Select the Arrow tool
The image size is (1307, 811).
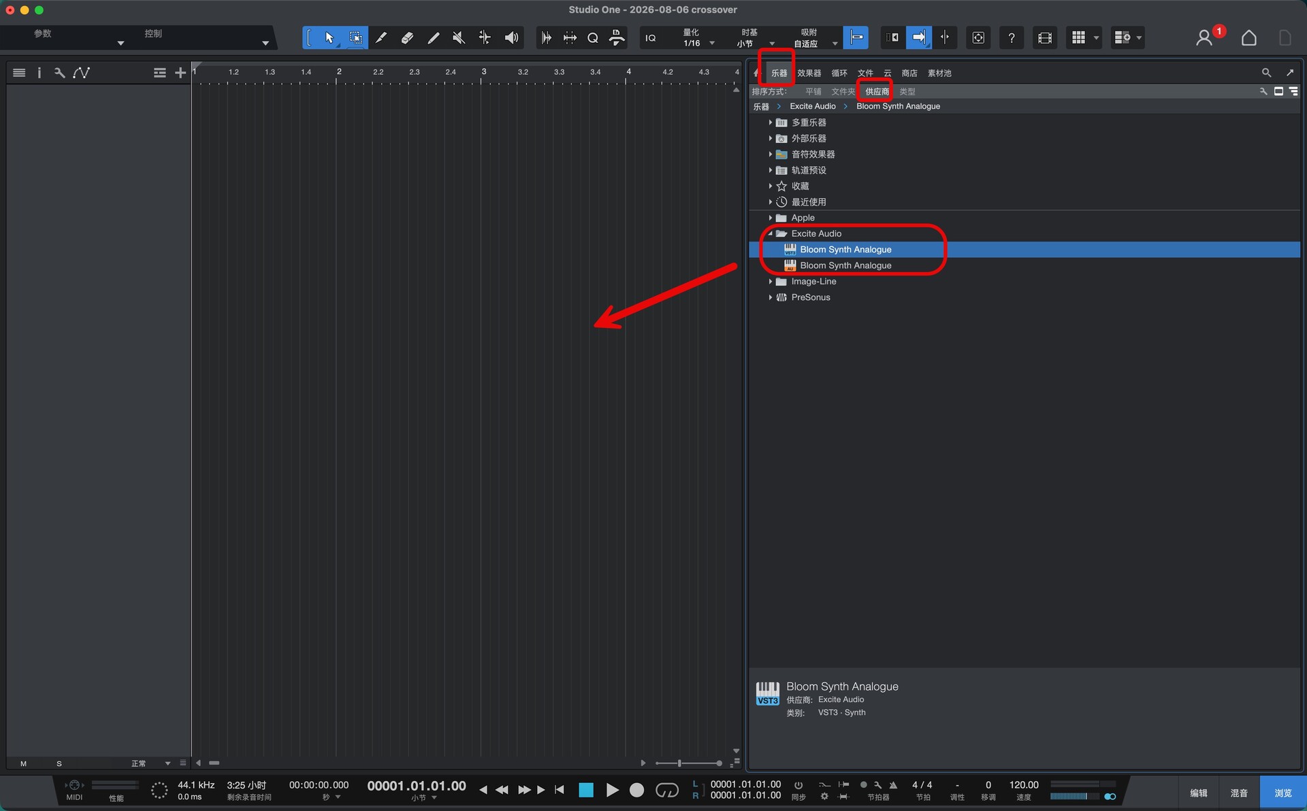[x=329, y=38]
